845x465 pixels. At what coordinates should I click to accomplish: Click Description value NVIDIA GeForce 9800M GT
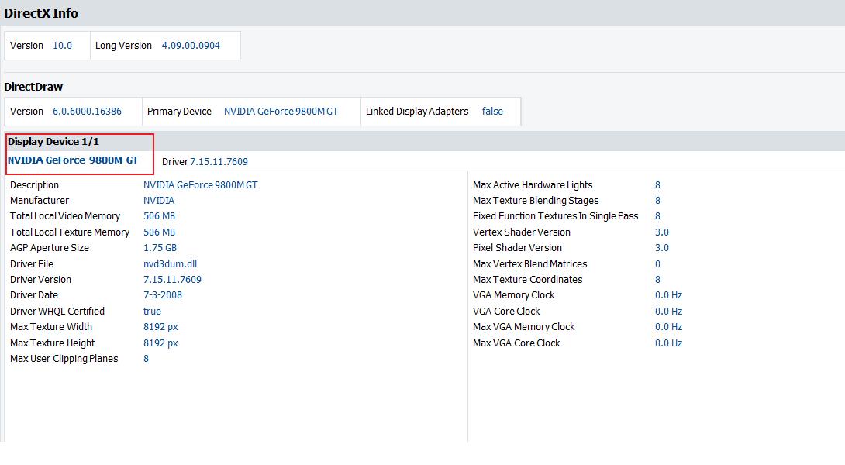(x=201, y=184)
